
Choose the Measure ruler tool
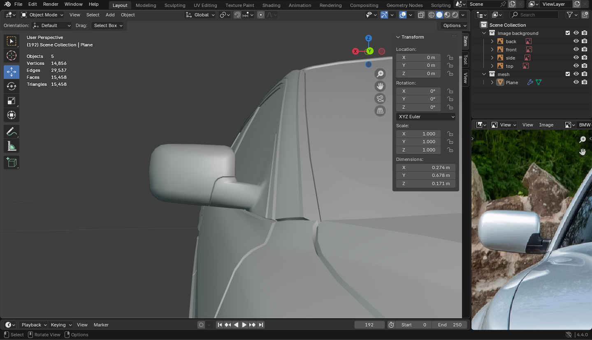click(x=12, y=146)
